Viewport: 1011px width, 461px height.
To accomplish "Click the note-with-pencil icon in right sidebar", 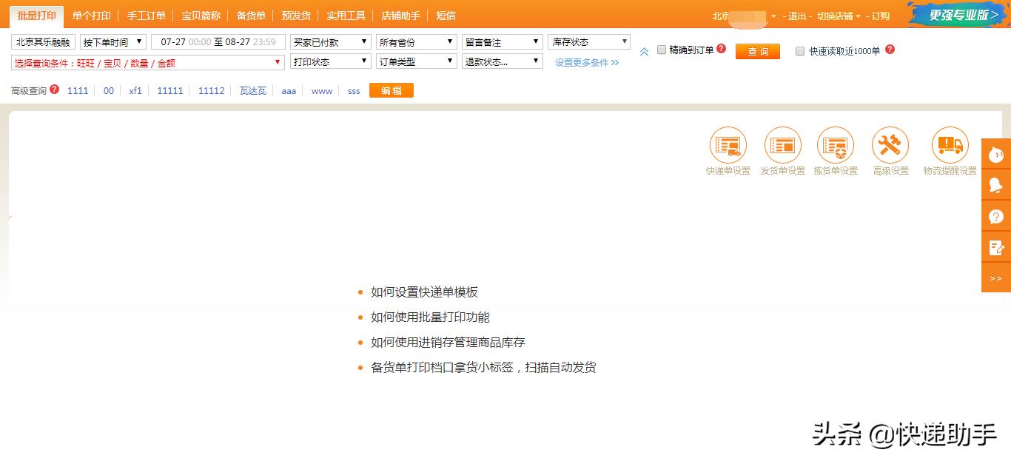I will point(996,248).
